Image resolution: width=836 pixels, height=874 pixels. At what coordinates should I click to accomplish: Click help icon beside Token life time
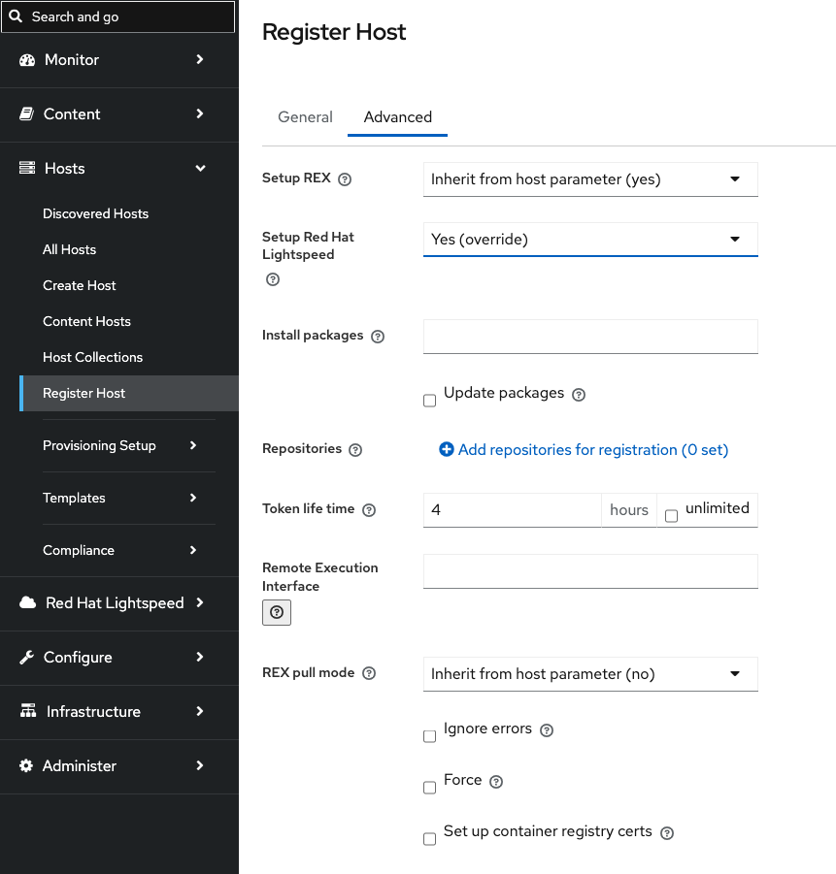(x=368, y=509)
